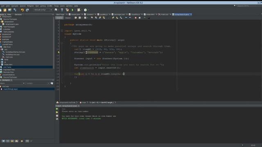The image size is (262, 147).
Task: Close the Output ArraySearch tab
Action: point(79,106)
